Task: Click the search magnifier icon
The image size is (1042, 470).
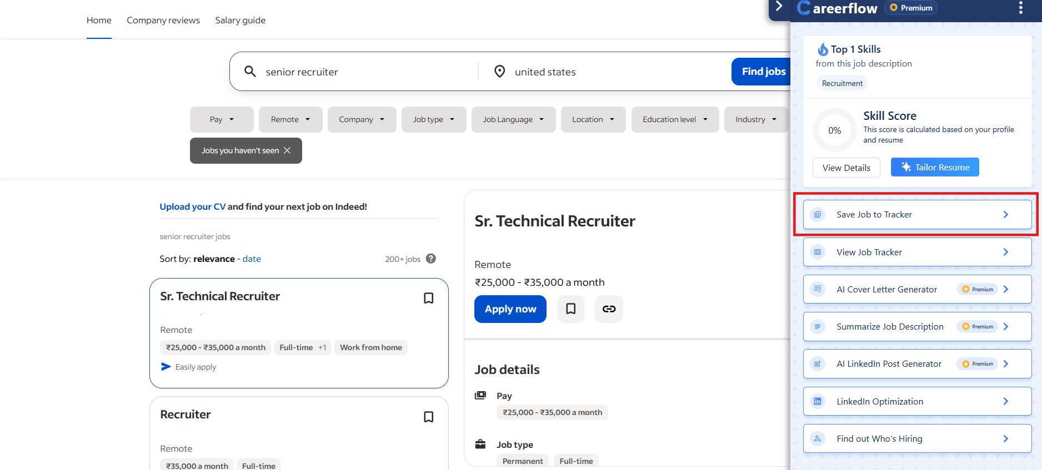Action: point(251,72)
